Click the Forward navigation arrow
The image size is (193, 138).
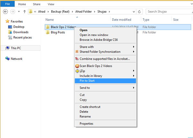click(13, 12)
